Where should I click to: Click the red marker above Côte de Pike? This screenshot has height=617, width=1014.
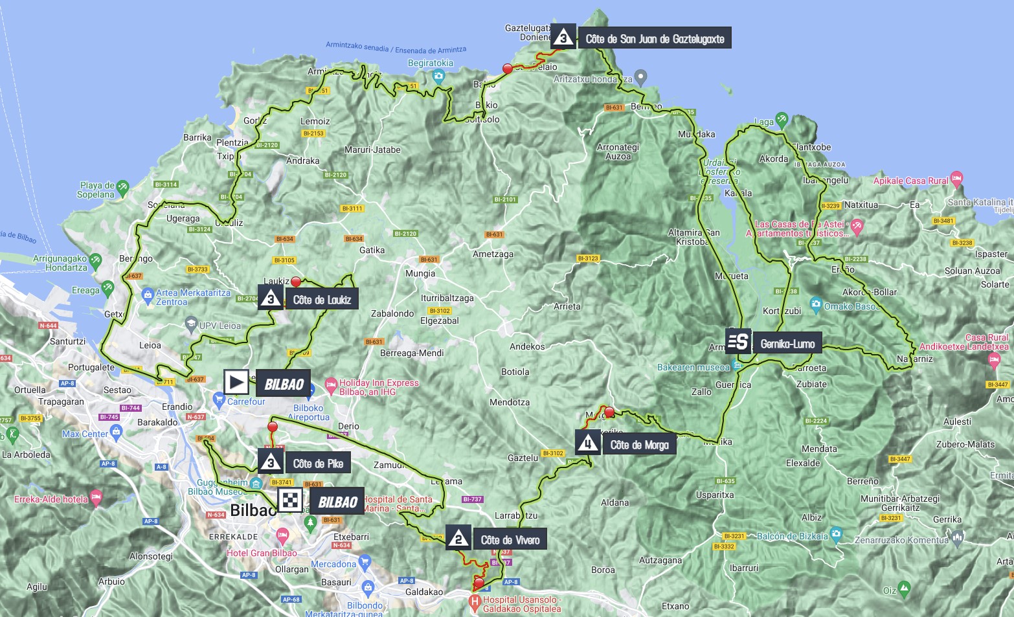point(273,427)
